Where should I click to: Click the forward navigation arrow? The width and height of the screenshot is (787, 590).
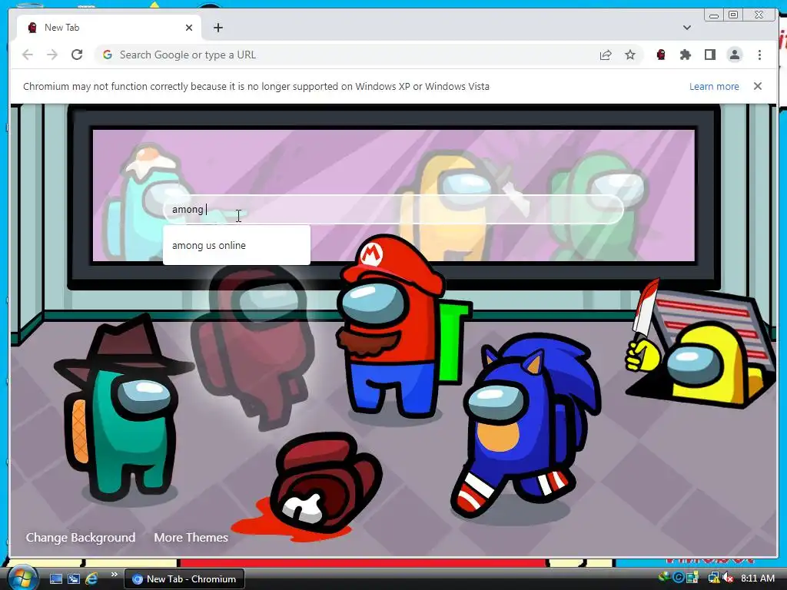click(52, 55)
